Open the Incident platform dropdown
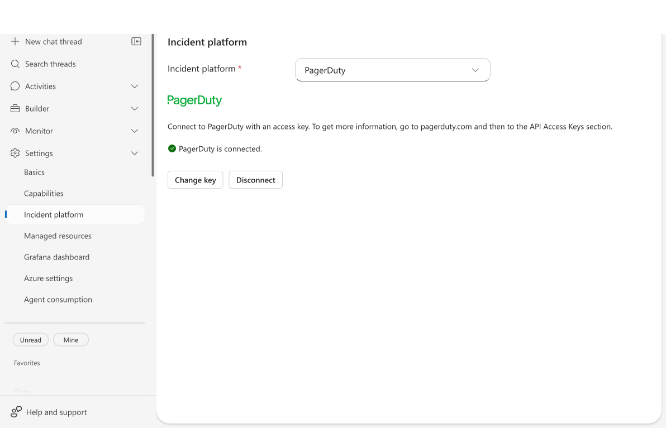The image size is (666, 428). pos(392,70)
